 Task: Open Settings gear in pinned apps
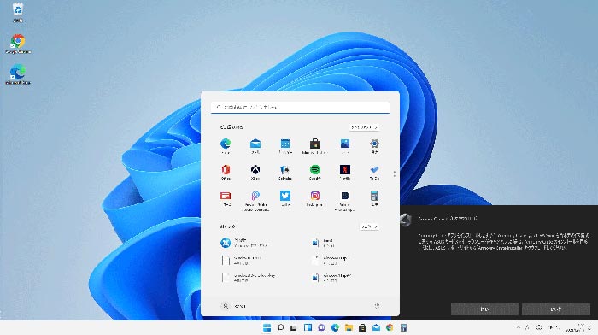(x=374, y=146)
